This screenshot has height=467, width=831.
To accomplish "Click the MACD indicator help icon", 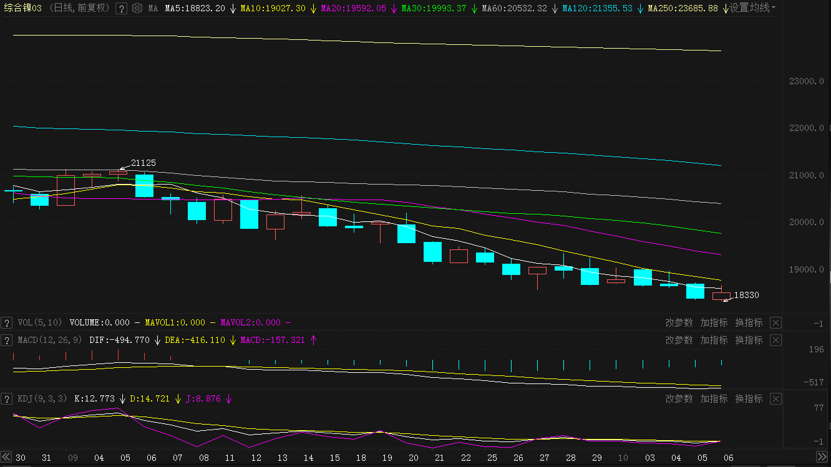I will point(6,340).
